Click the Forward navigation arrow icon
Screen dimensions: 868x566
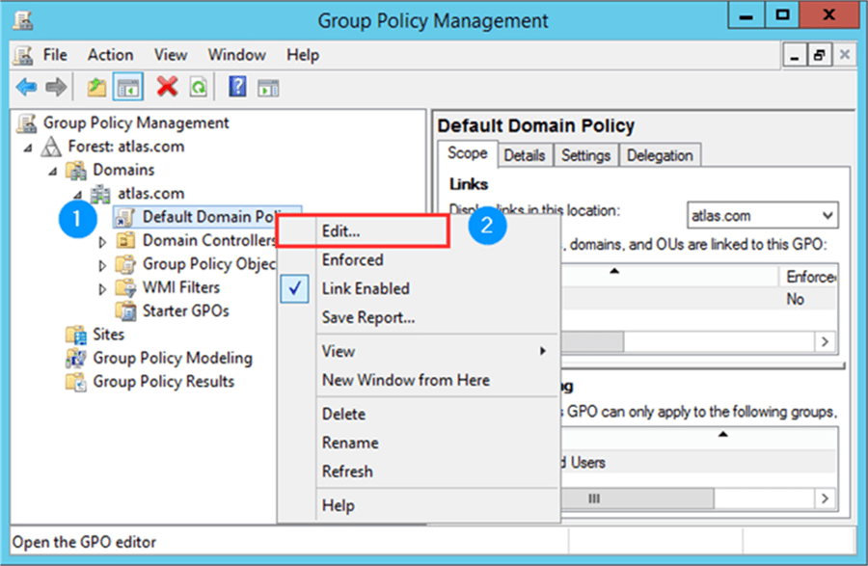coord(55,87)
